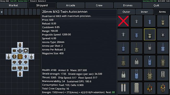Click the red X remove-weapon icon

[x=123, y=21]
